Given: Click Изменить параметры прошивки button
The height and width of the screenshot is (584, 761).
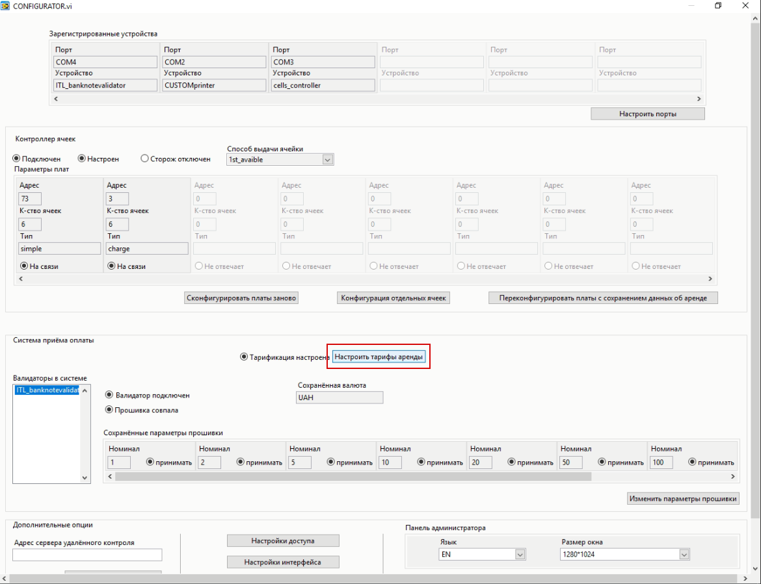Looking at the screenshot, I should [x=683, y=499].
